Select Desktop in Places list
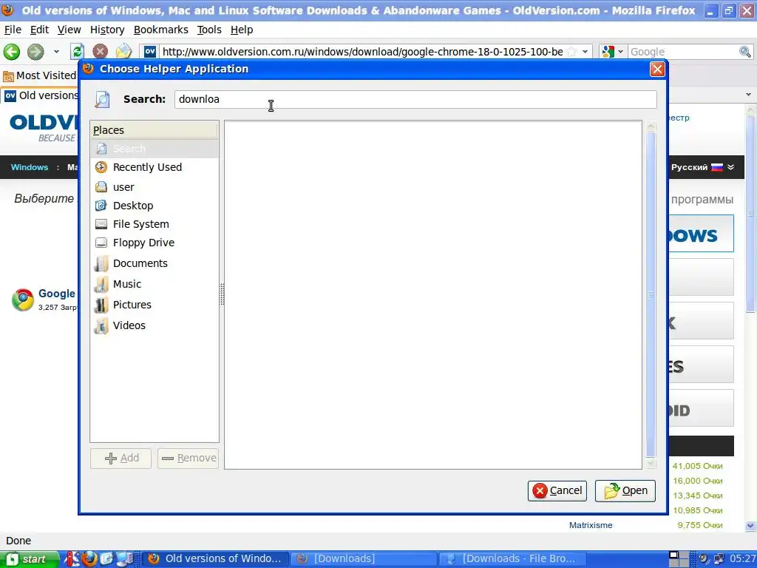The width and height of the screenshot is (757, 568). point(154,206)
